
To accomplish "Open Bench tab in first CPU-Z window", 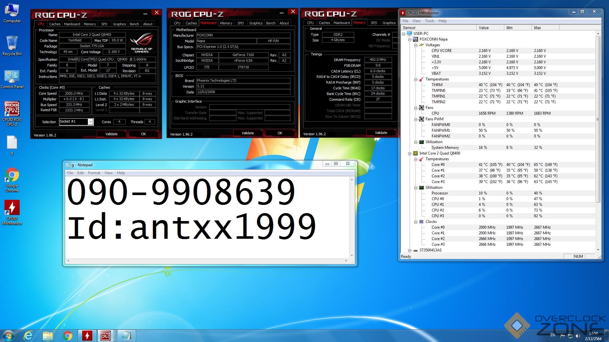I will click(x=134, y=24).
